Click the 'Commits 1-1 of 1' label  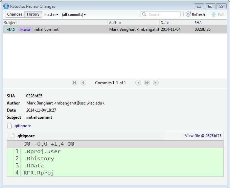[111, 83]
